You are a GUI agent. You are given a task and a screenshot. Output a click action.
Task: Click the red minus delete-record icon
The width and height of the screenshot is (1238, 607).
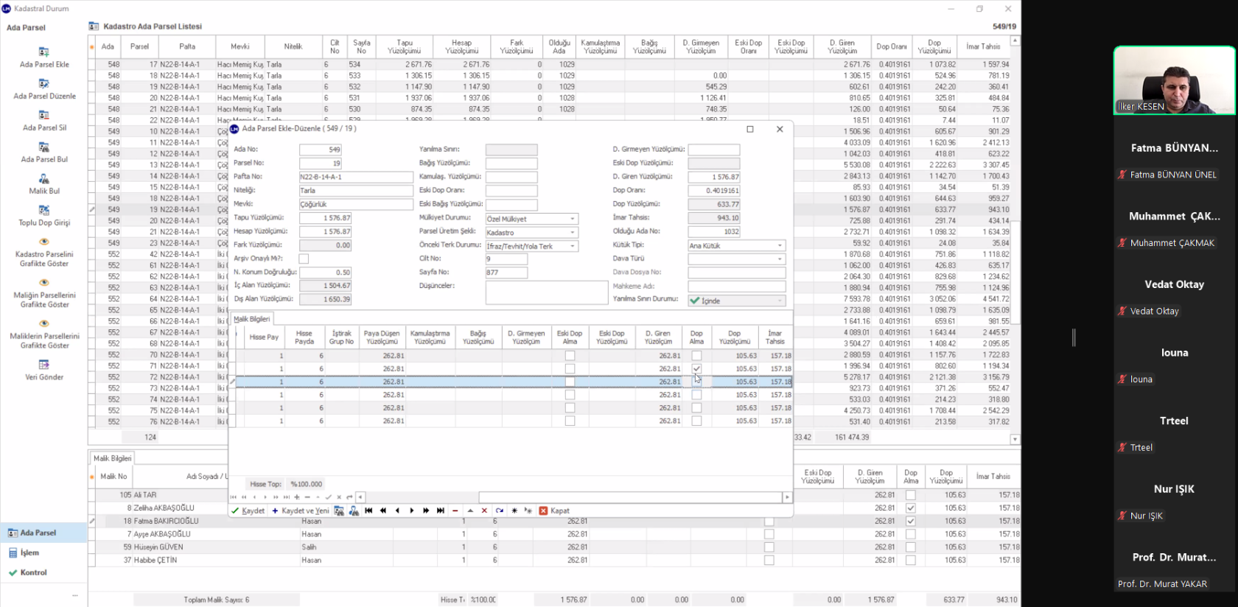point(455,510)
